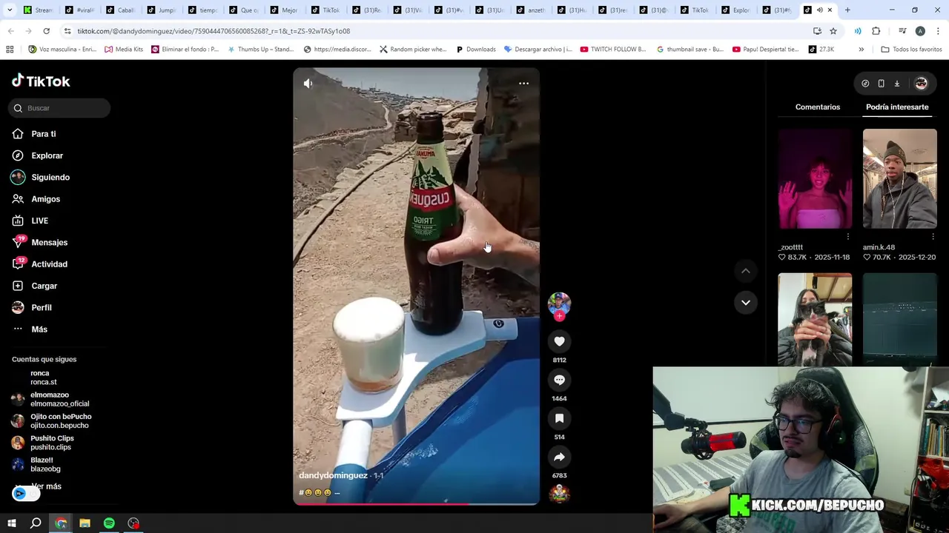Open the amin.k.48 recommended video thumbnail
Viewport: 949px width, 533px height.
899,178
